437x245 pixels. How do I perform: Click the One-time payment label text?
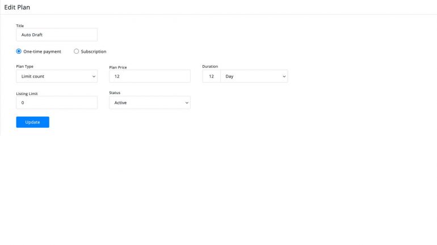click(x=42, y=51)
